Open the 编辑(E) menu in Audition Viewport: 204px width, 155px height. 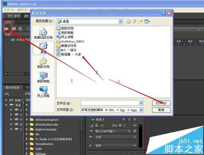click(22, 10)
